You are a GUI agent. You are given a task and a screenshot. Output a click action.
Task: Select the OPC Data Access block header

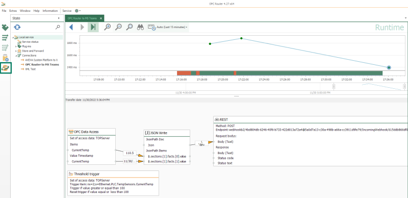(x=91, y=132)
